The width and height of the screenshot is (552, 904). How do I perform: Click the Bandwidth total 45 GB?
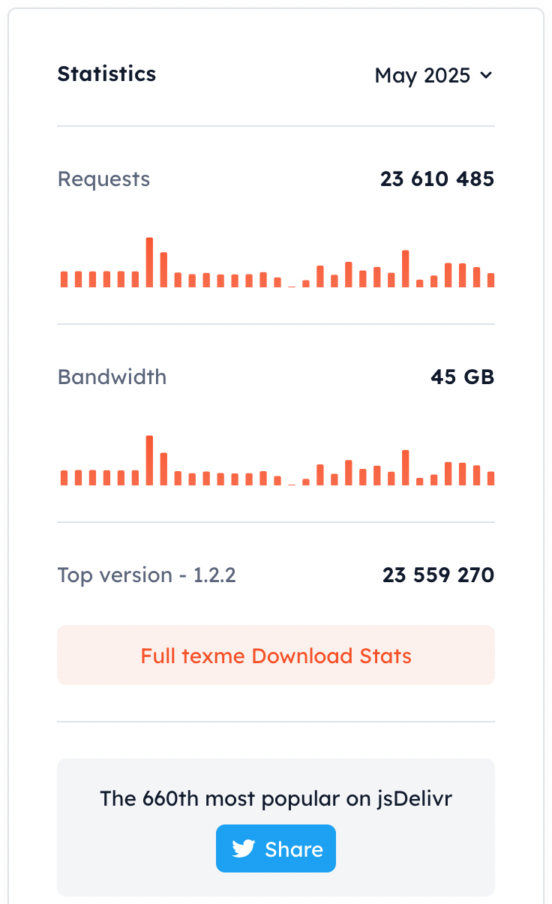462,377
